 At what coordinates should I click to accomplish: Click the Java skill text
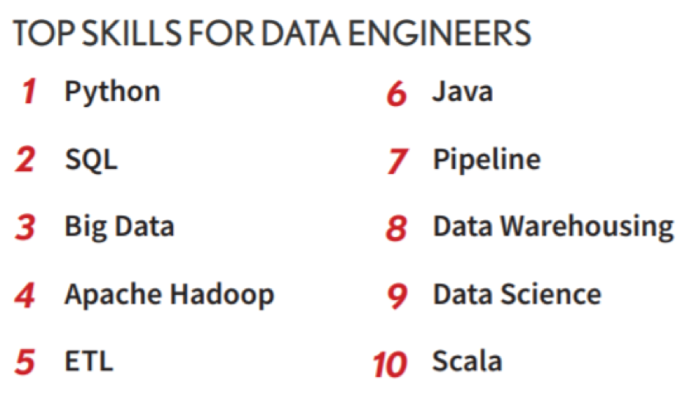(462, 91)
